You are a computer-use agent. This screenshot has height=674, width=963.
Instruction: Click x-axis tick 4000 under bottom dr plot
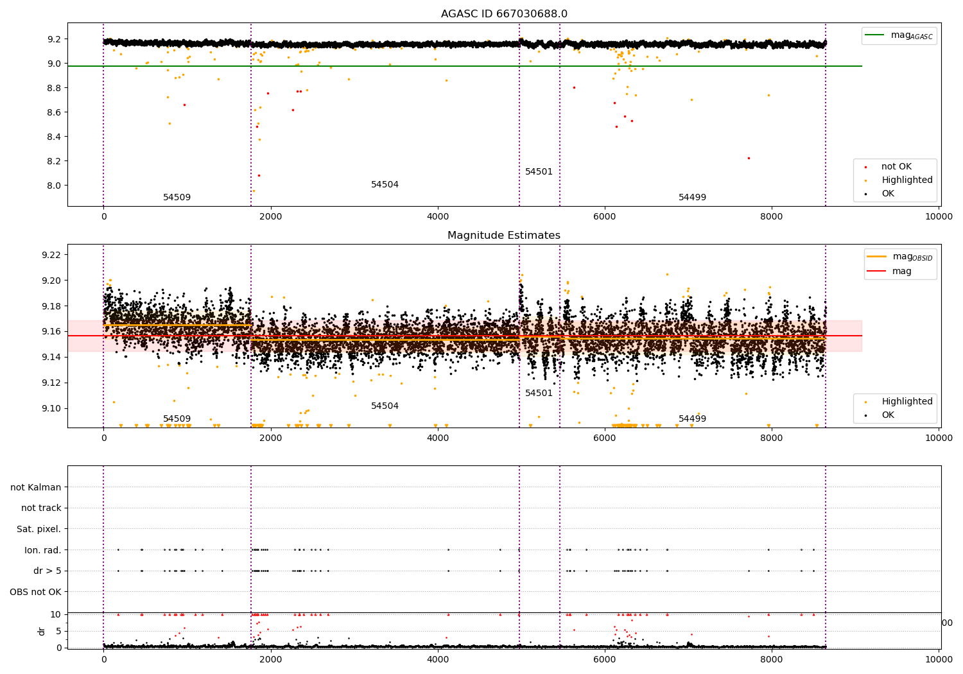(x=438, y=659)
